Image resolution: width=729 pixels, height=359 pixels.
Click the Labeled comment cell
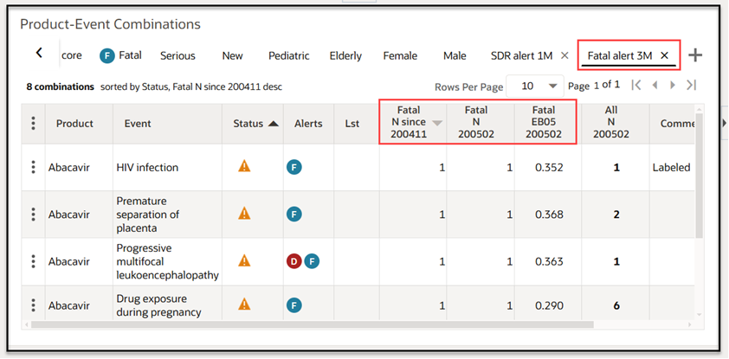click(x=672, y=167)
